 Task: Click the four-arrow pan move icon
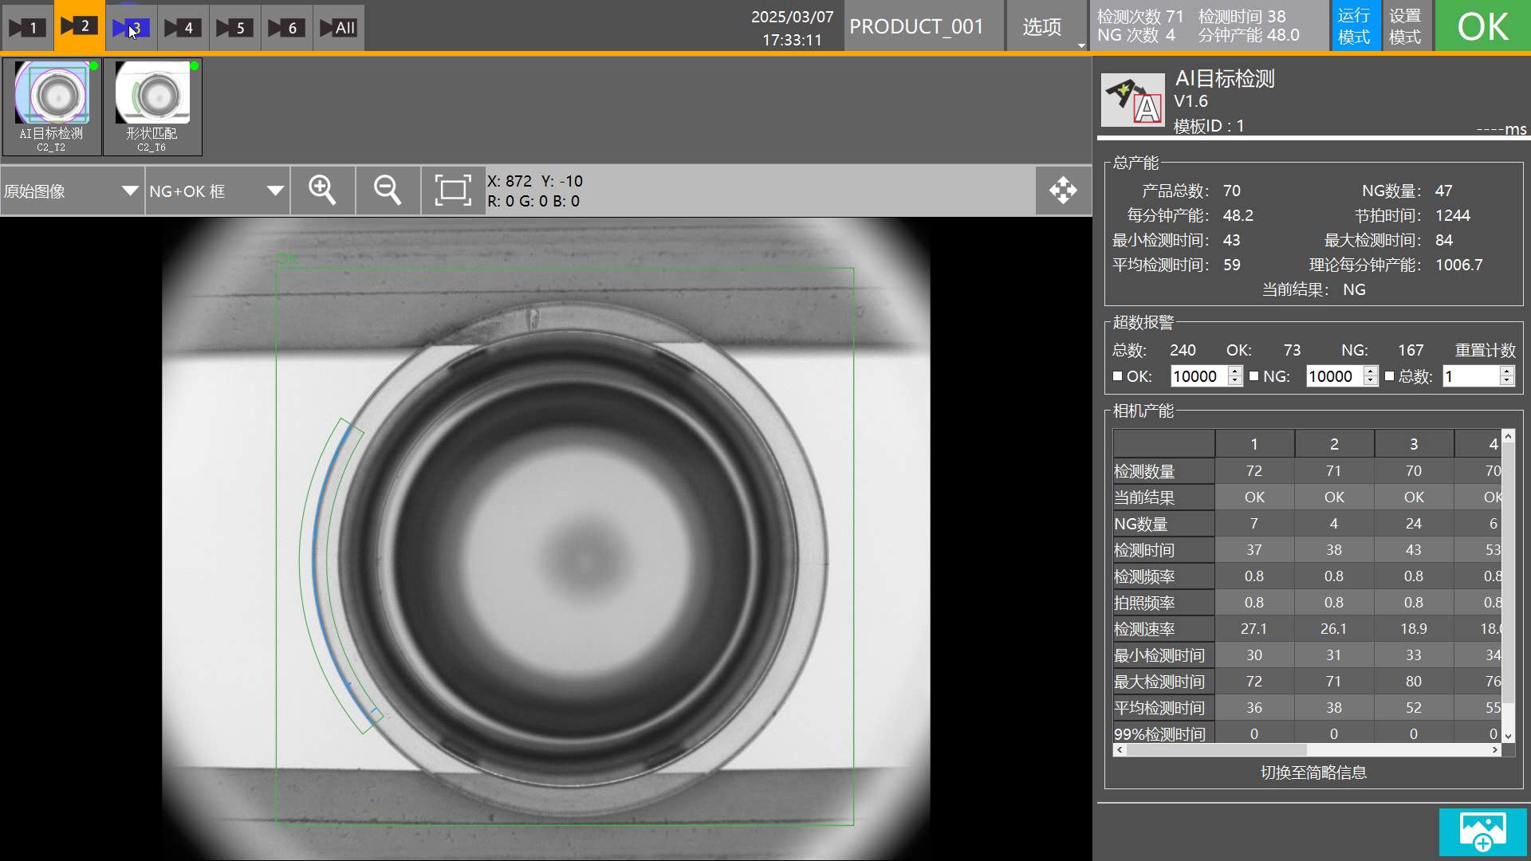(x=1063, y=191)
